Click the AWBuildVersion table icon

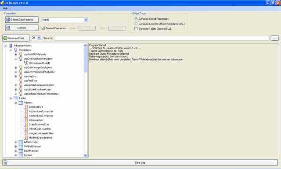click(x=21, y=147)
